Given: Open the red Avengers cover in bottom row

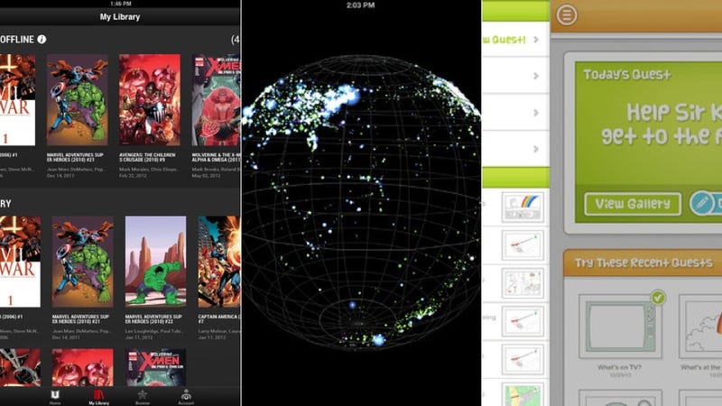Looking at the screenshot, I should tap(83, 367).
